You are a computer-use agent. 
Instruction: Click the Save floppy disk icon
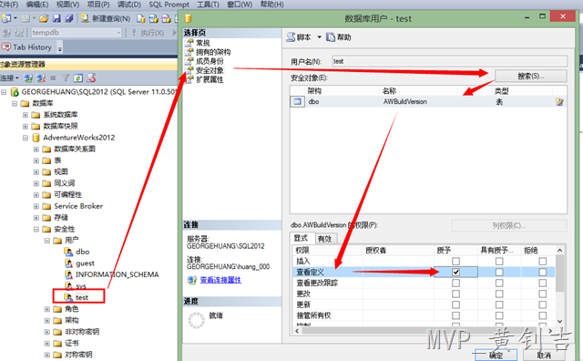click(56, 18)
